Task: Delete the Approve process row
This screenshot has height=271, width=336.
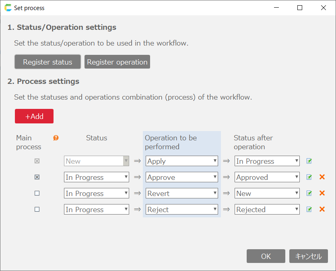Action: coord(322,177)
